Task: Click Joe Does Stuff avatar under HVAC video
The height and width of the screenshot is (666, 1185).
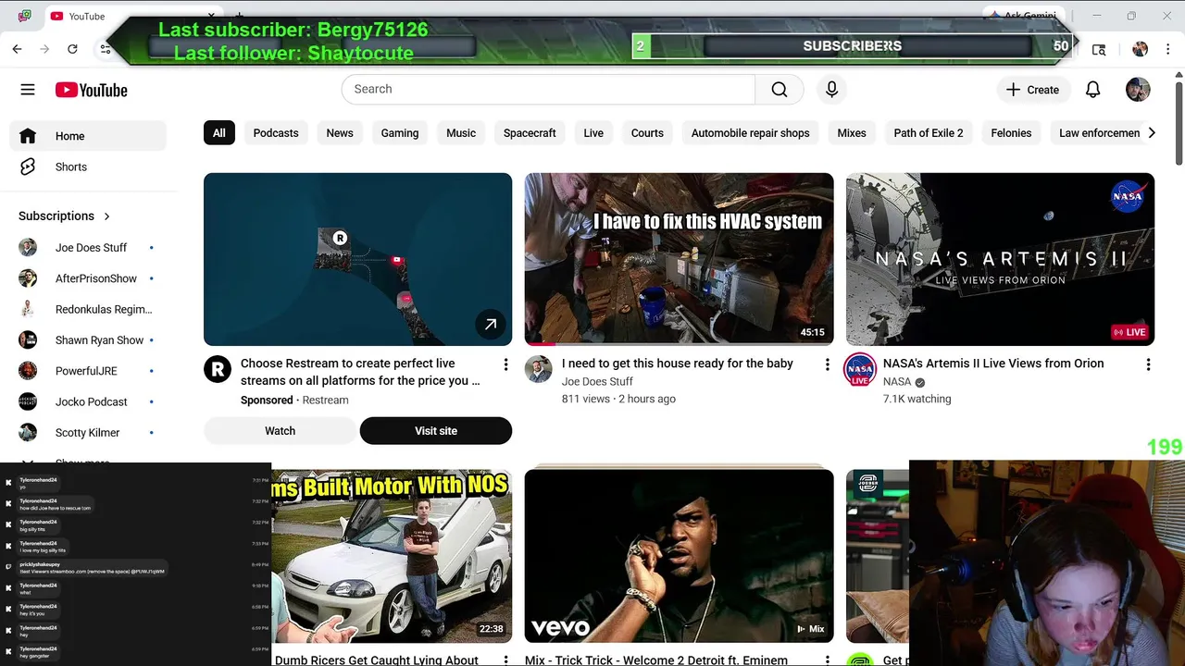Action: [x=539, y=369]
